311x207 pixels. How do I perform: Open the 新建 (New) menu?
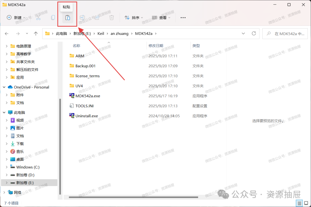16,18
